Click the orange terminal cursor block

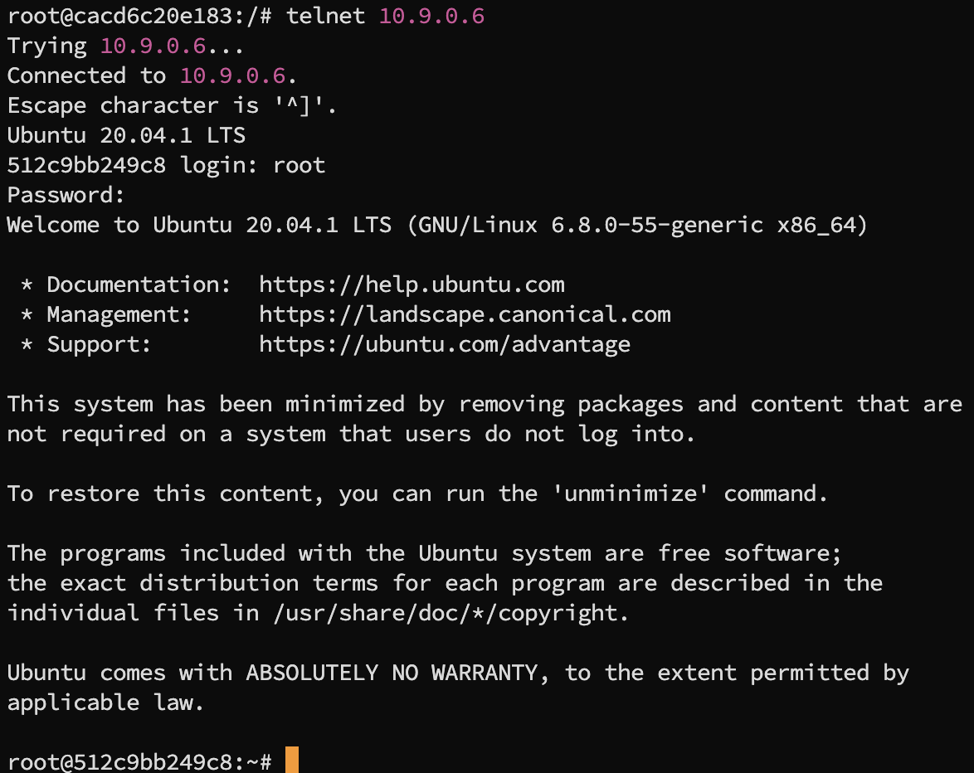(x=292, y=760)
